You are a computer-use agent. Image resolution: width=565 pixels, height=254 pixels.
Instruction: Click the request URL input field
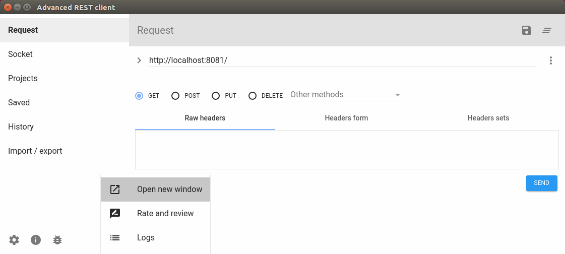click(342, 60)
